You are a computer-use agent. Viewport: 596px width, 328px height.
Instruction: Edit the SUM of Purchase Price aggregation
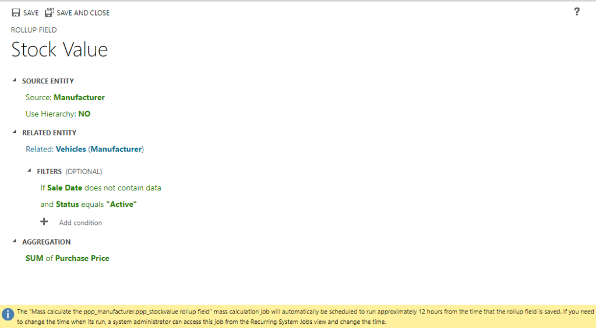tap(67, 258)
